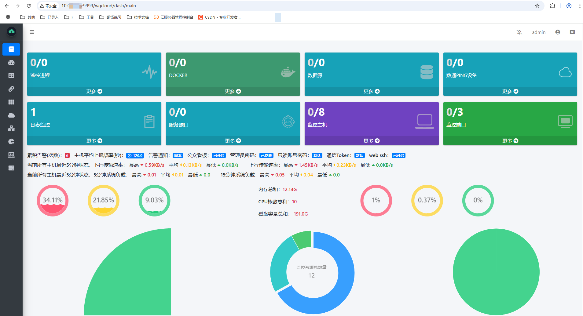Click the 1% red ring gauge
The image size is (583, 316).
click(376, 201)
